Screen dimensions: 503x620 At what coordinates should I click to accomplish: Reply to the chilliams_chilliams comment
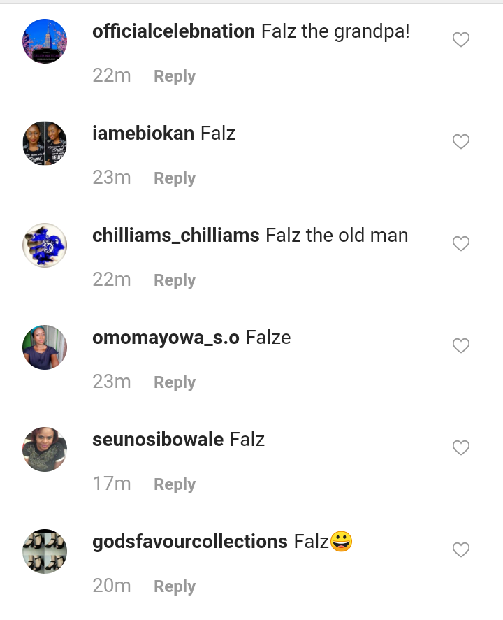(x=175, y=280)
